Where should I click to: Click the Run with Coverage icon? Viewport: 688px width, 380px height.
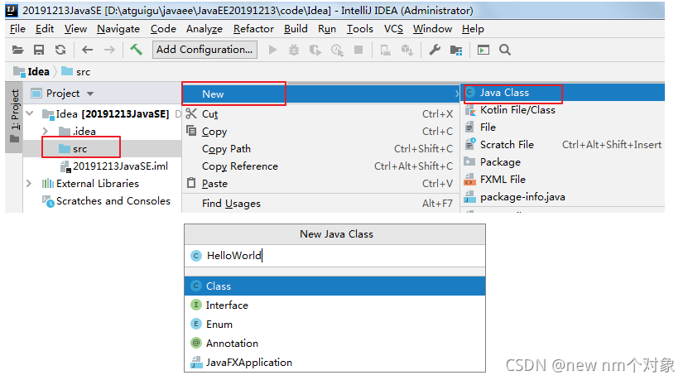315,50
